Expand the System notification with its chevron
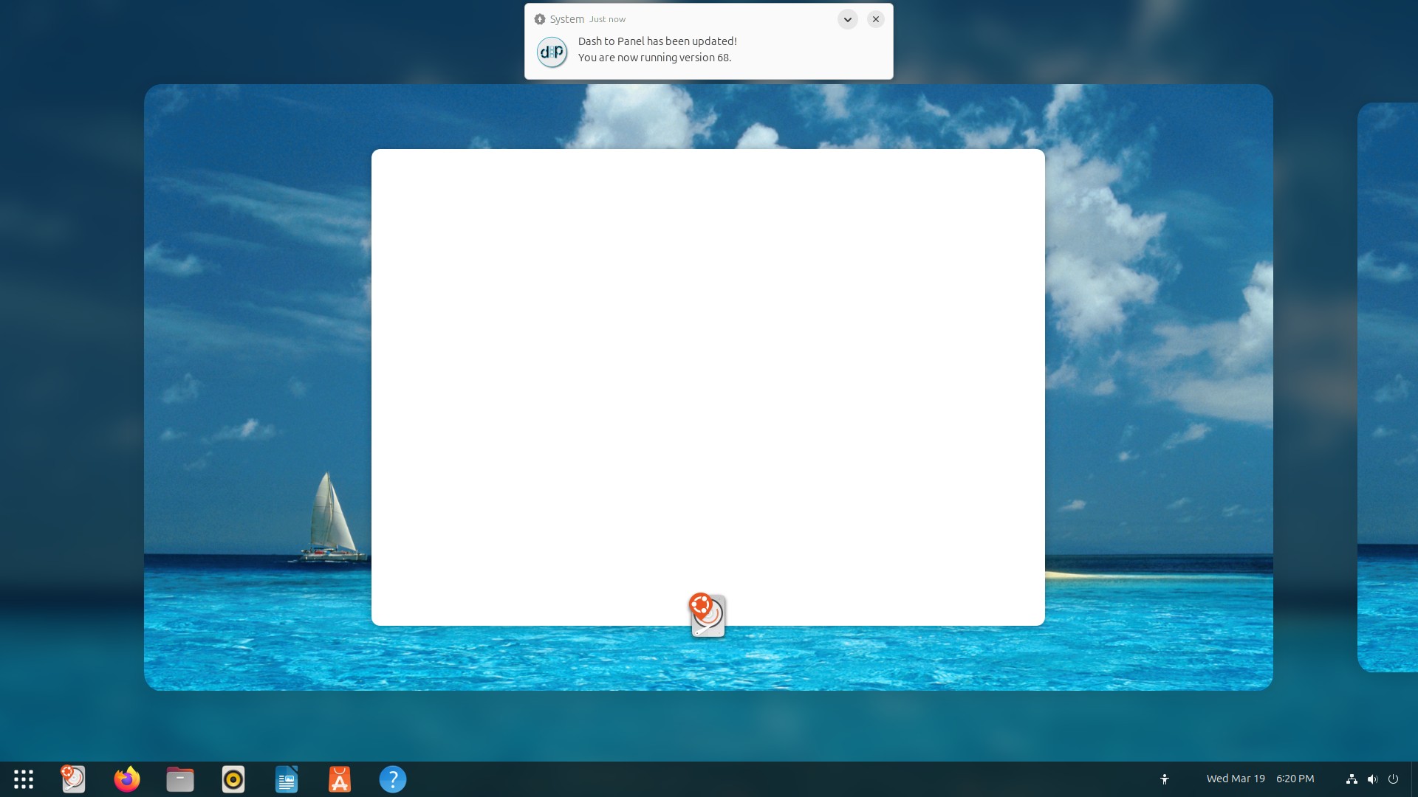The height and width of the screenshot is (797, 1418). (846, 19)
